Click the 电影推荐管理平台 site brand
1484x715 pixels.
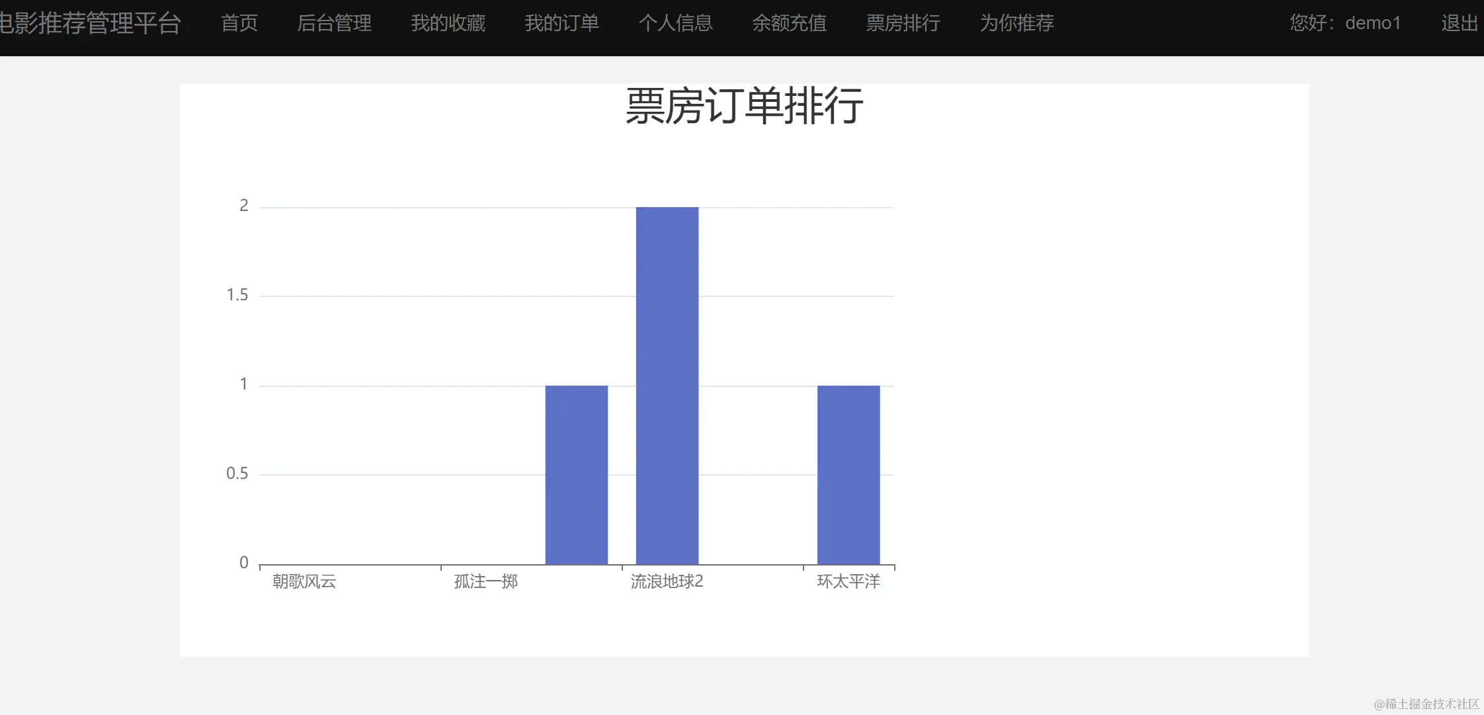(x=91, y=23)
